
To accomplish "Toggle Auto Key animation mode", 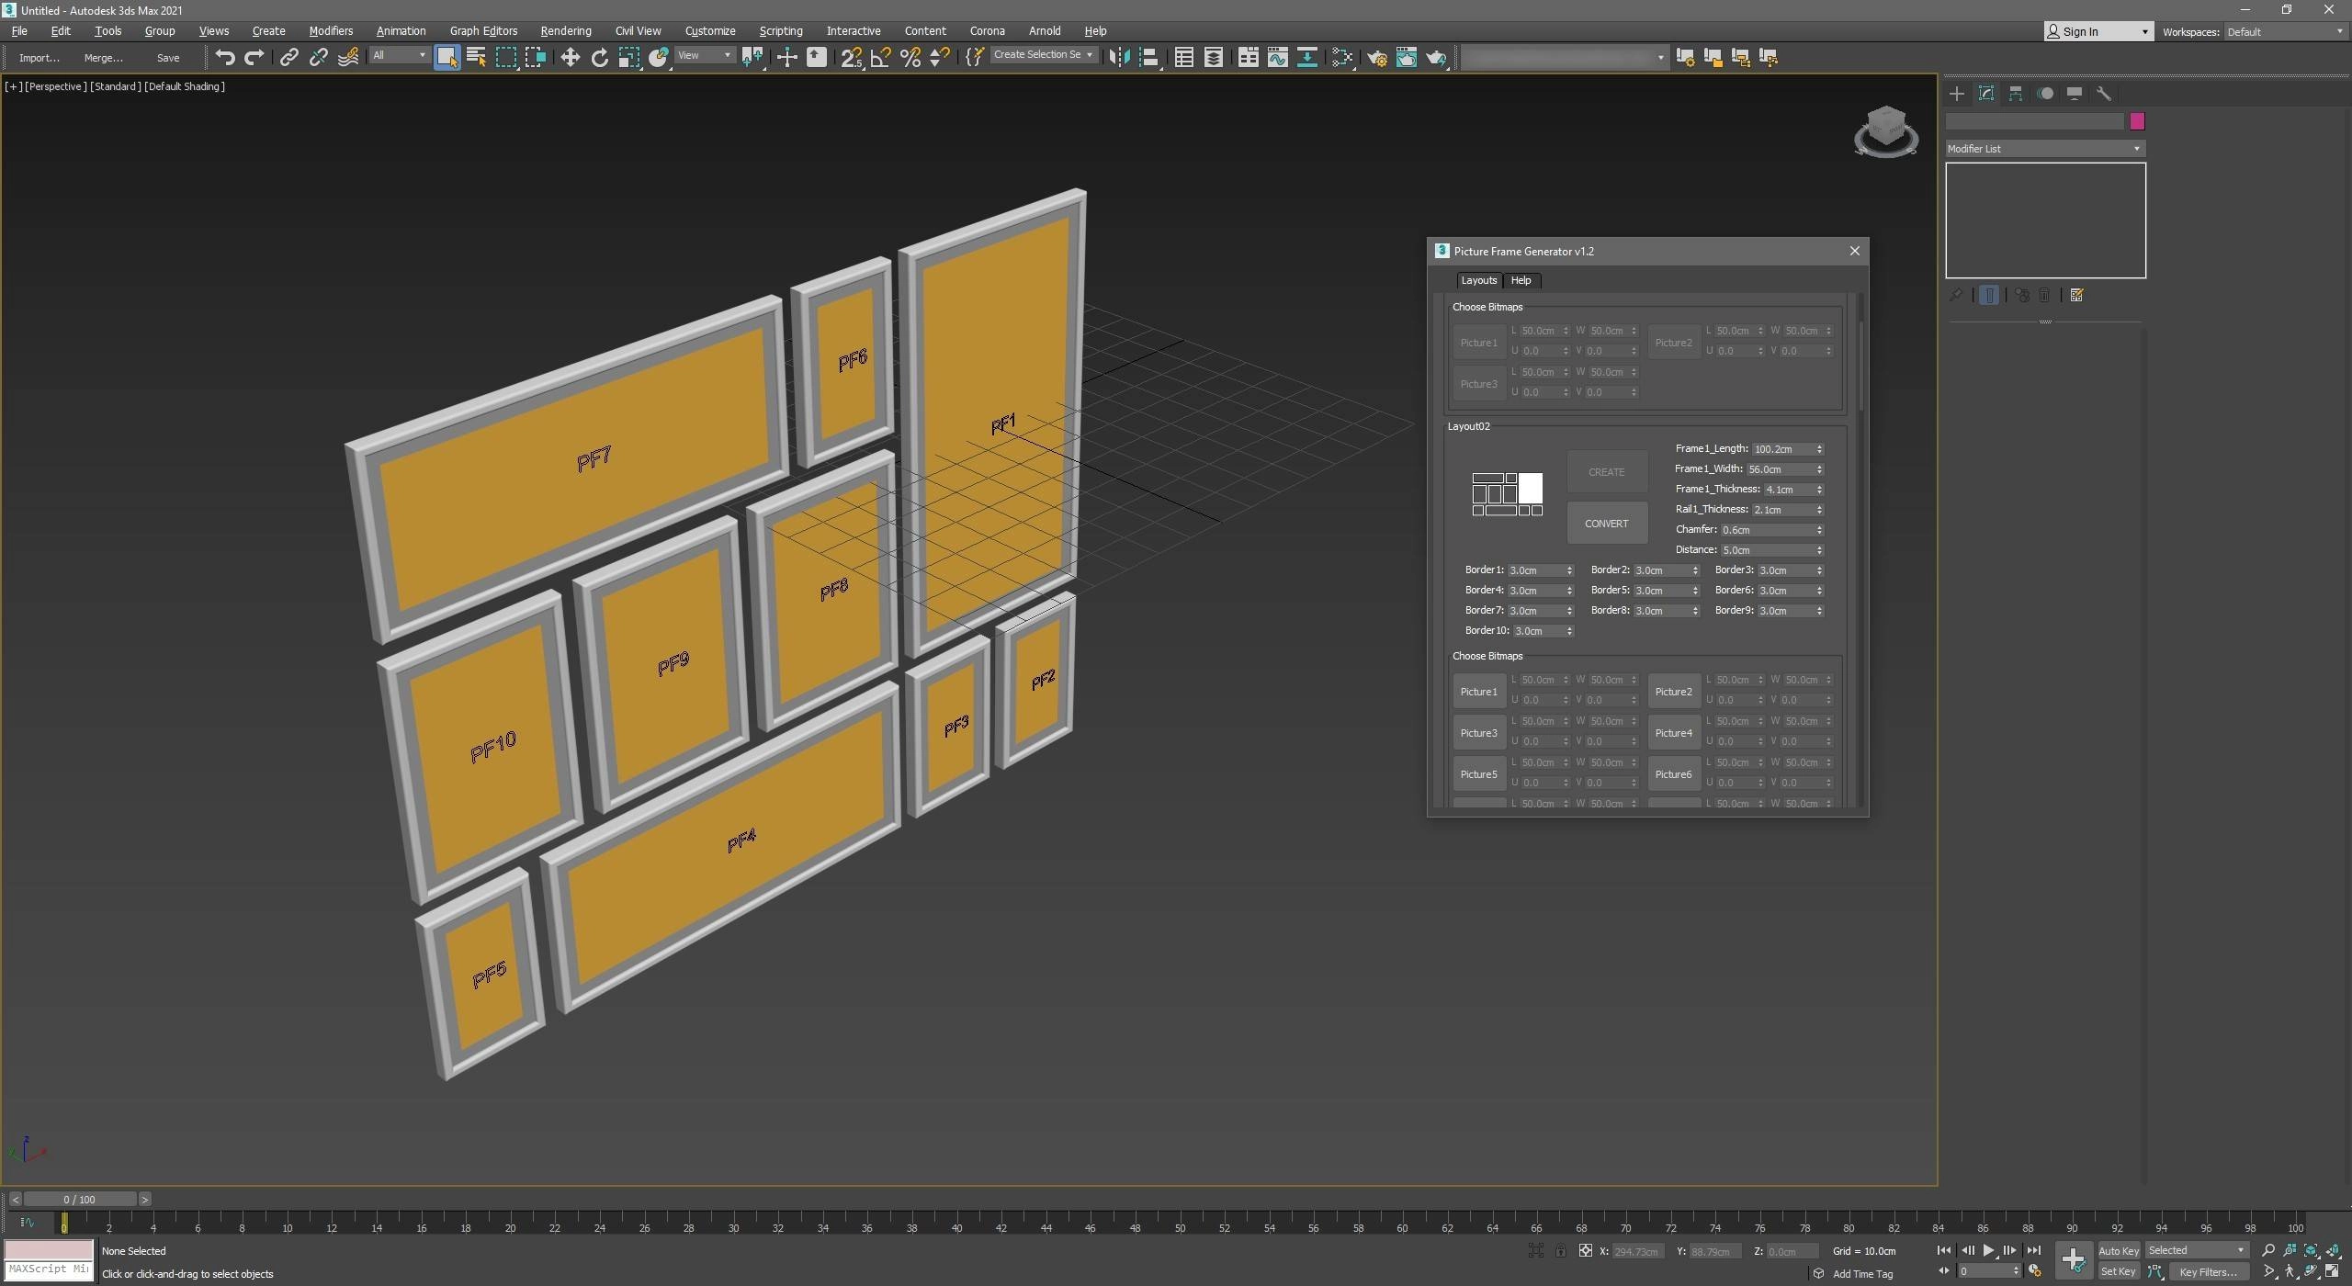I will pyautogui.click(x=2119, y=1251).
